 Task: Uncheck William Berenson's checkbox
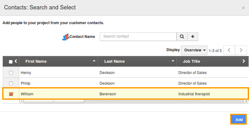(11, 94)
